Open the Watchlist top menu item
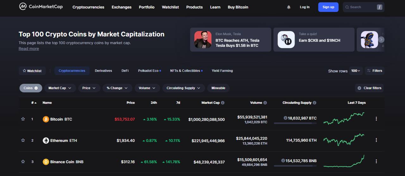The image size is (405, 176). pos(170,7)
